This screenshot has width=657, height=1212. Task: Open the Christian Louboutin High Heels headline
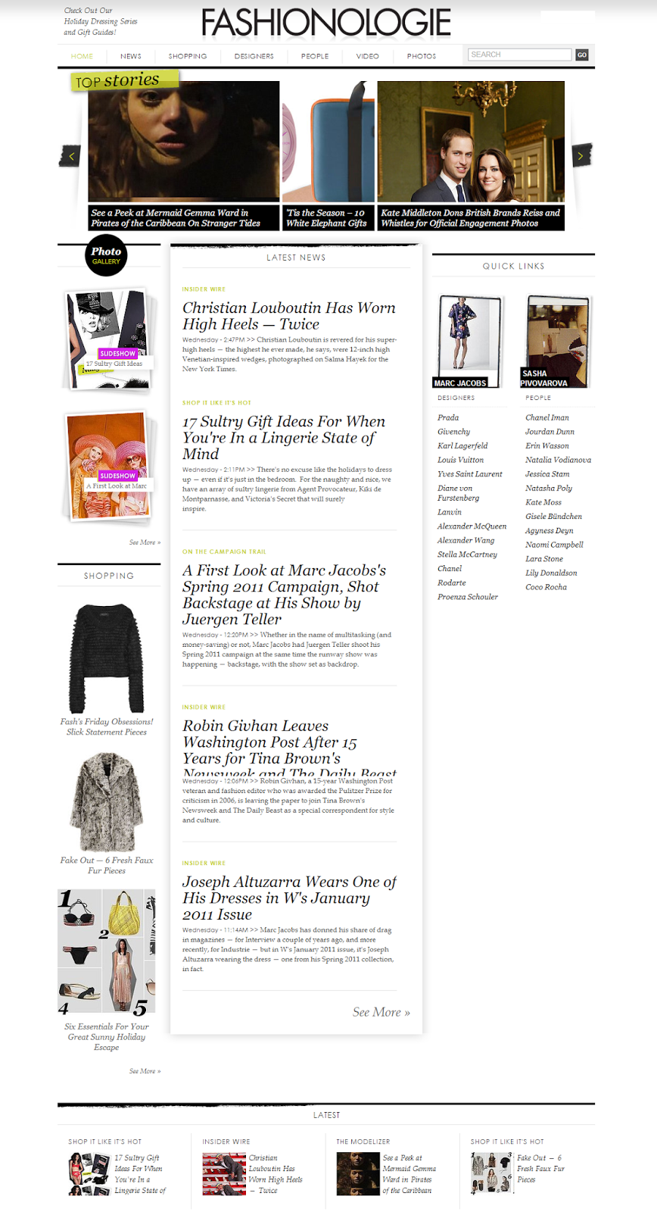289,316
